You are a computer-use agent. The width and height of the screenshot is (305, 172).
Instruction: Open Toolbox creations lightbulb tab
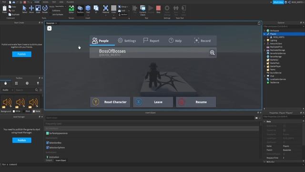(x=38, y=83)
